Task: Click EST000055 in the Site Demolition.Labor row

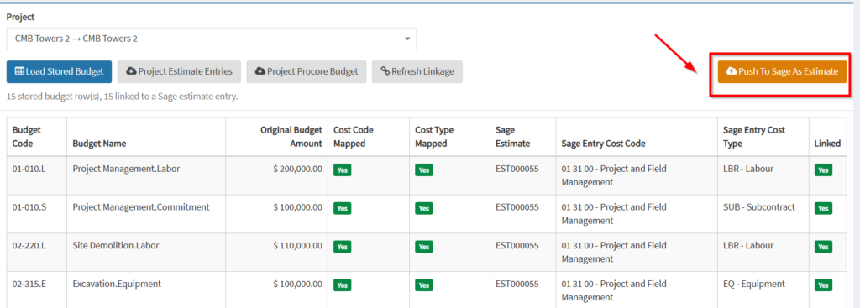Action: pos(517,246)
